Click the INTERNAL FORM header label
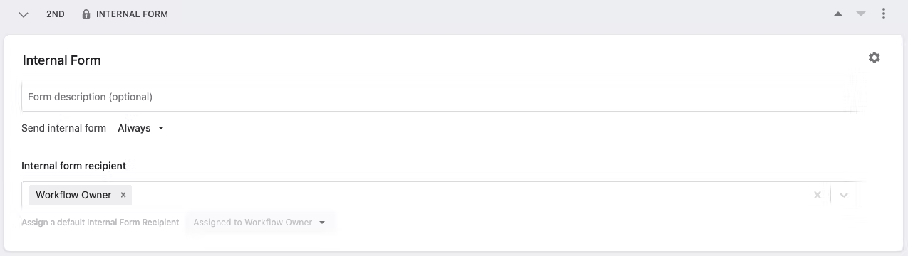The image size is (908, 256). point(132,14)
